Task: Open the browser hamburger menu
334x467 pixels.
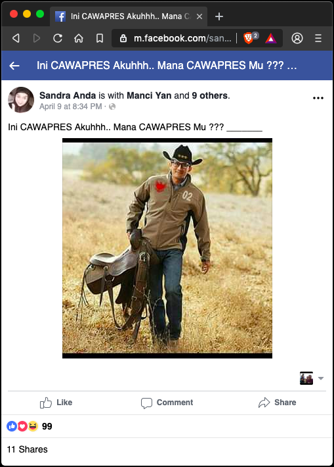Action: (x=318, y=38)
